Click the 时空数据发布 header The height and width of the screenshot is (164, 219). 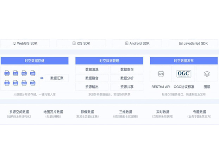tap(184, 61)
